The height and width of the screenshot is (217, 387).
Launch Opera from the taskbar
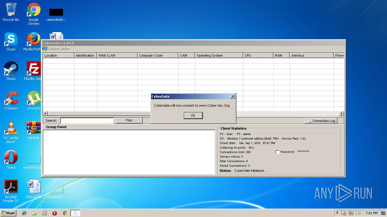tap(55, 213)
